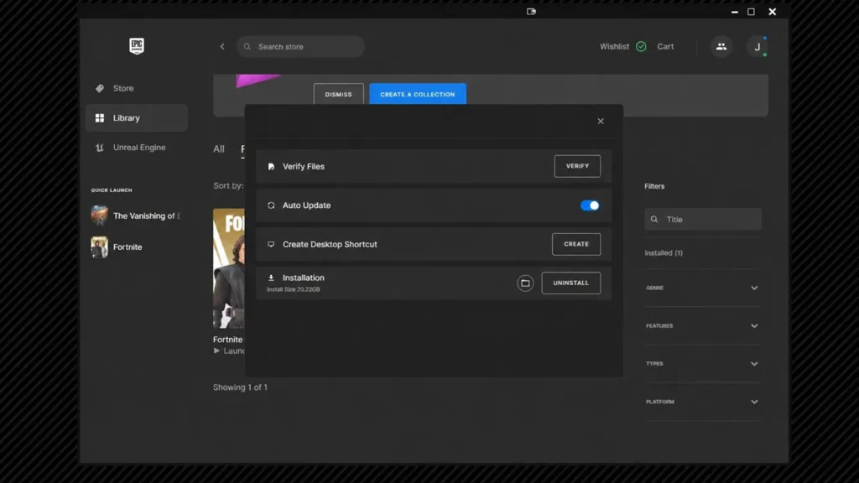Image resolution: width=859 pixels, height=483 pixels.
Task: Click the Sort by label
Action: click(x=228, y=185)
